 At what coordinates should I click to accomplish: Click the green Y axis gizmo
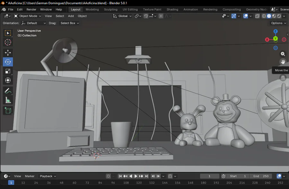[276, 39]
